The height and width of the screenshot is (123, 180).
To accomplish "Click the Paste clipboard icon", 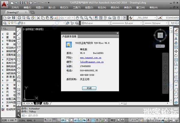I will [x=47, y=18].
